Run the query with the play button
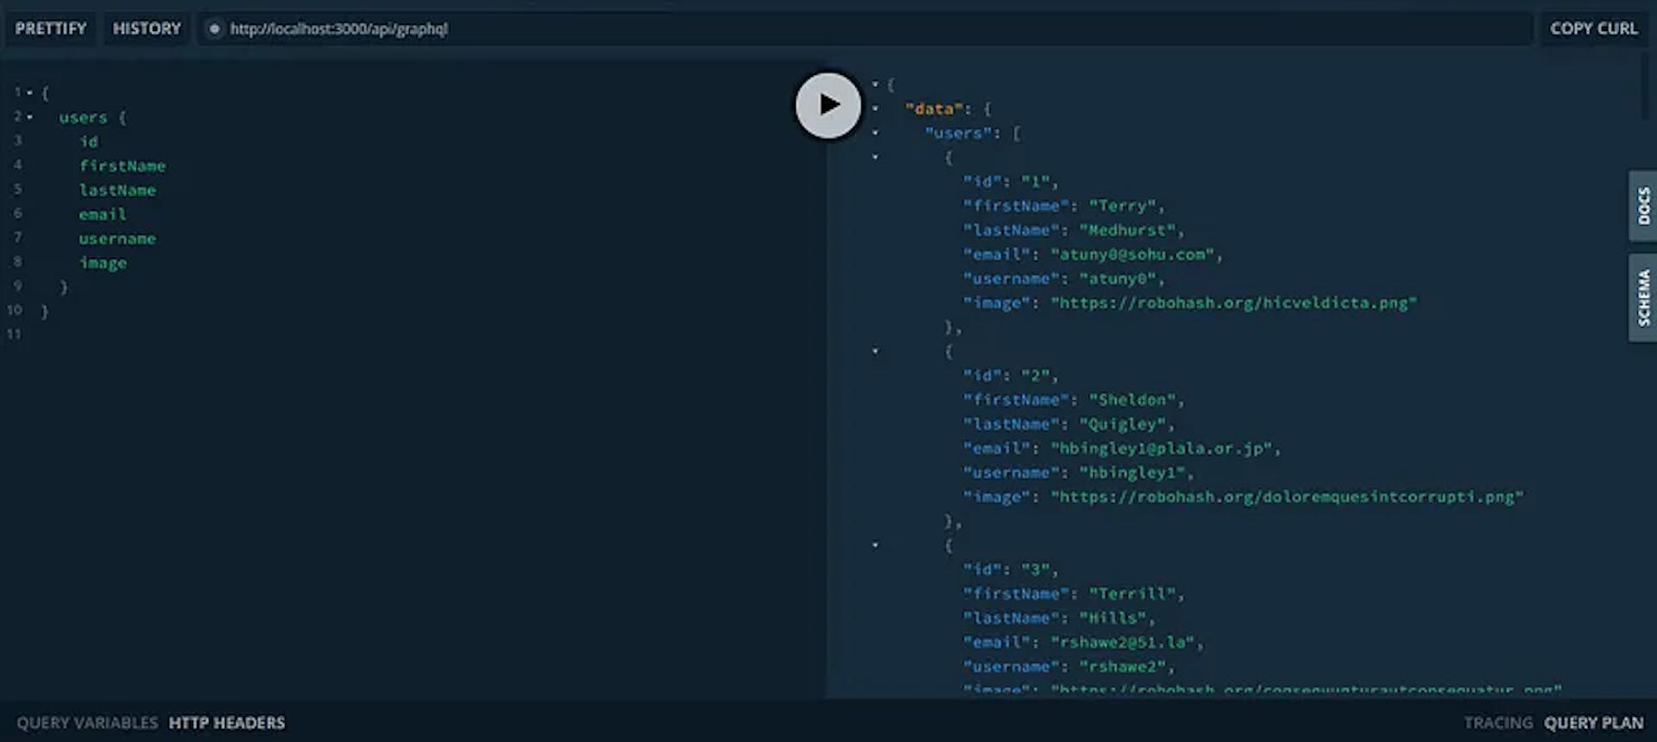Viewport: 1657px width, 742px height. [828, 105]
